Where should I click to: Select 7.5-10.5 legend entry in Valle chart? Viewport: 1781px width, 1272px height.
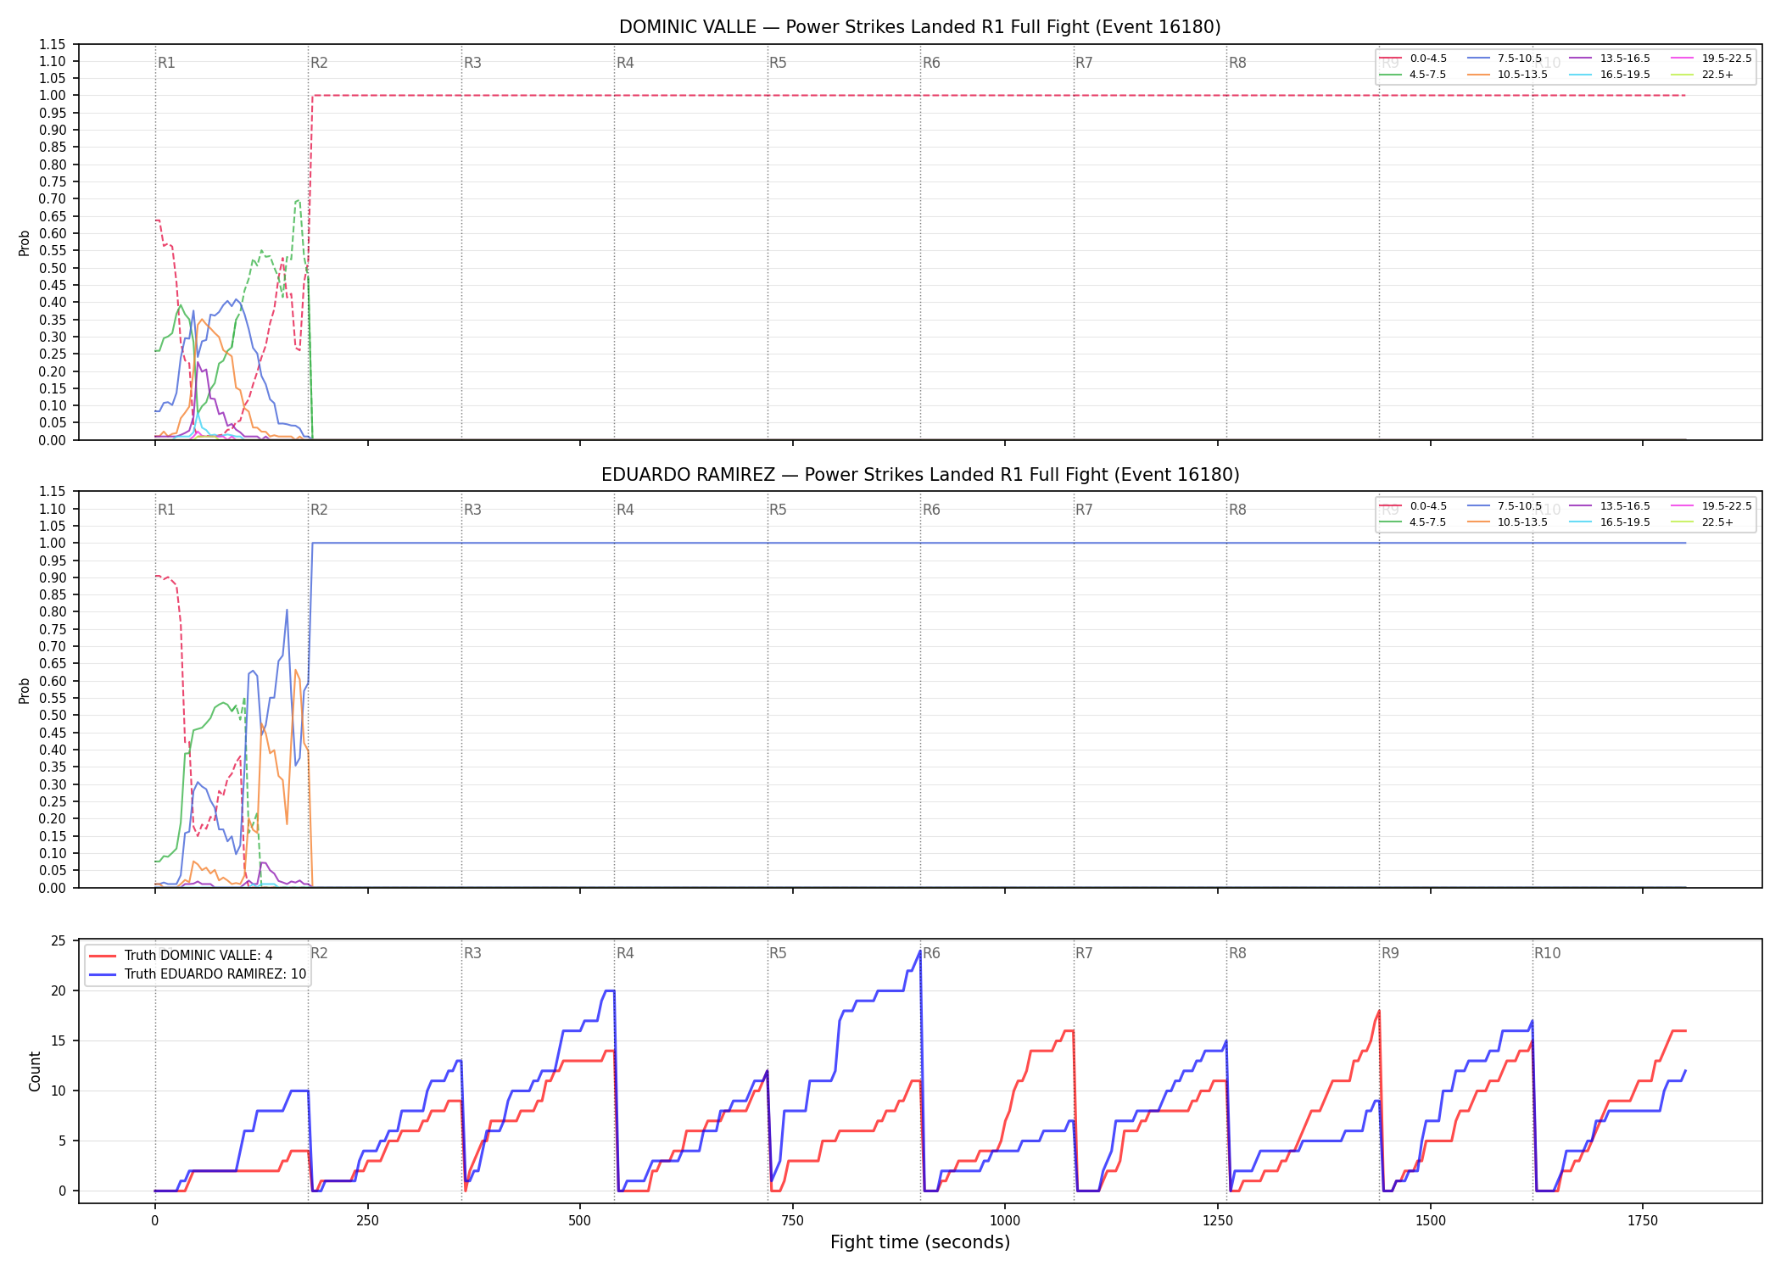click(1505, 59)
